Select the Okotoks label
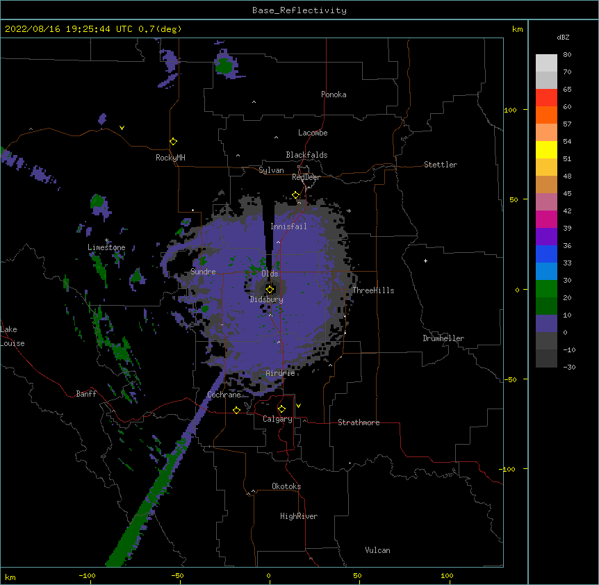The image size is (599, 585). [x=286, y=486]
